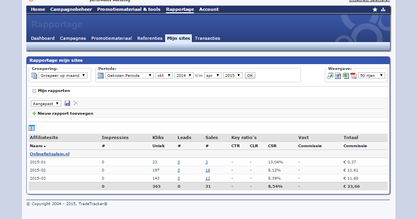Viewport: 417px width, 219px height.
Task: Export report to Excel icon
Action: pyautogui.click(x=345, y=76)
